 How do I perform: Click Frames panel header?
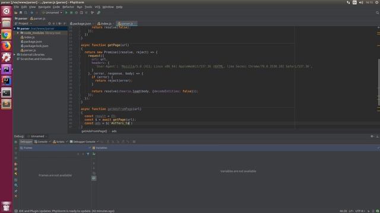(55, 148)
